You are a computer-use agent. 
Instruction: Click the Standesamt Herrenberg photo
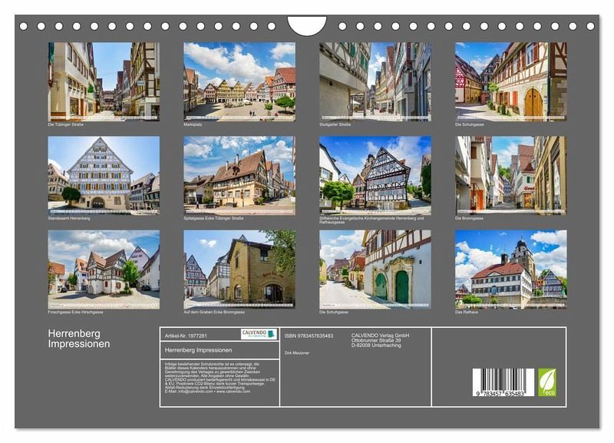[104, 174]
